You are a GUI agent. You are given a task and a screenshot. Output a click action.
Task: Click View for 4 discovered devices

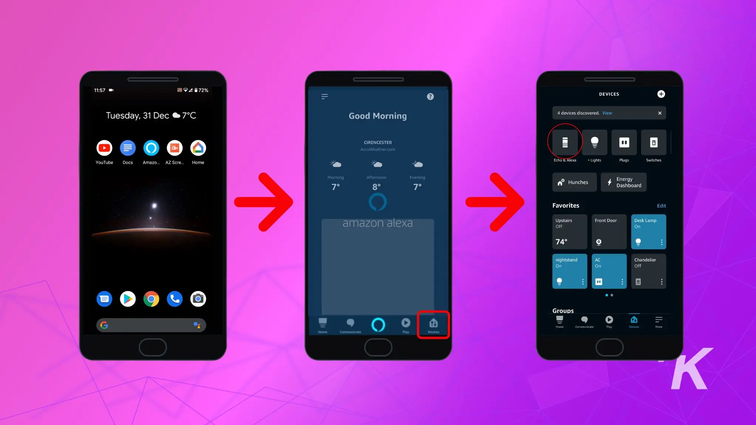click(x=607, y=113)
